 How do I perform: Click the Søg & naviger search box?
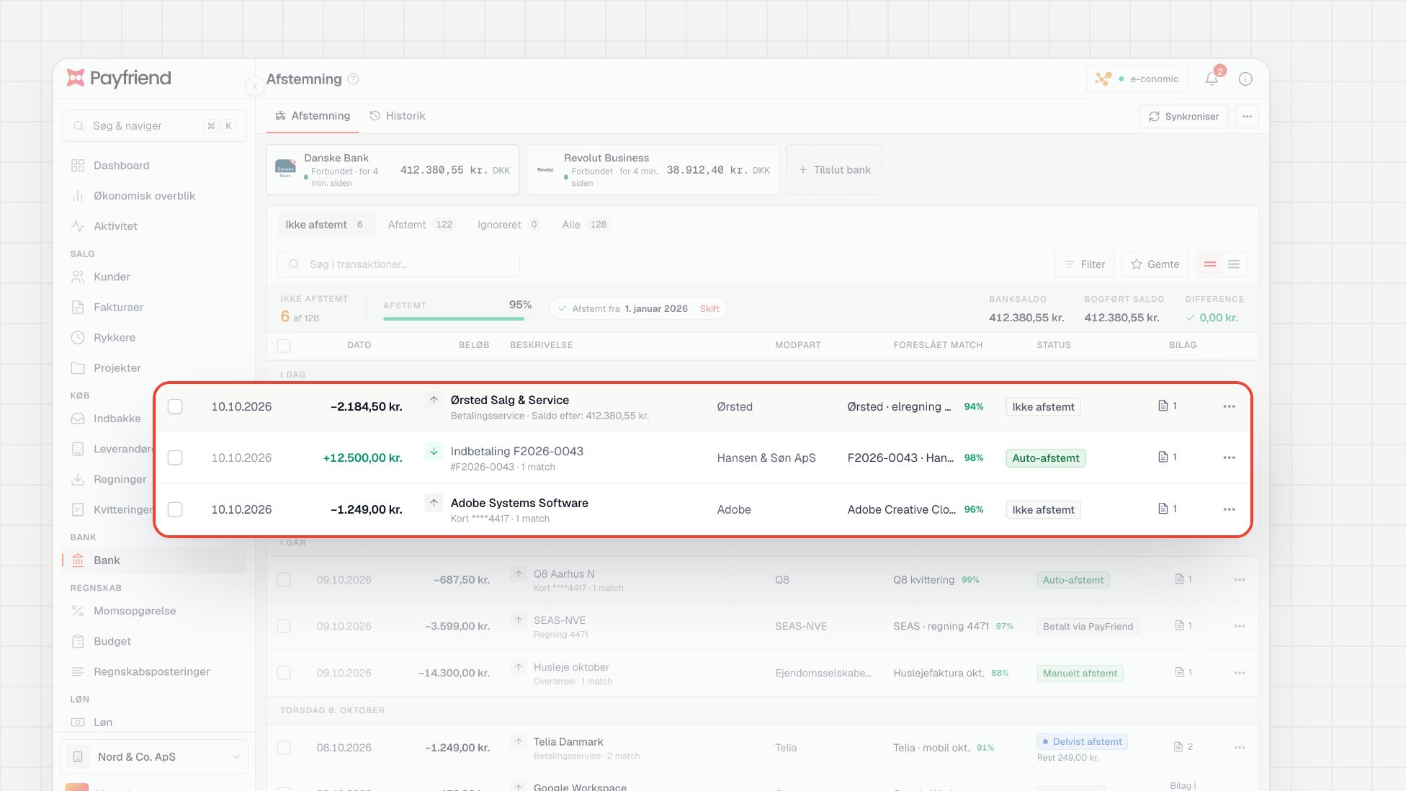[x=154, y=126]
